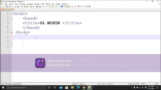
Task: Open the Tools menu
Action: pos(43,4)
